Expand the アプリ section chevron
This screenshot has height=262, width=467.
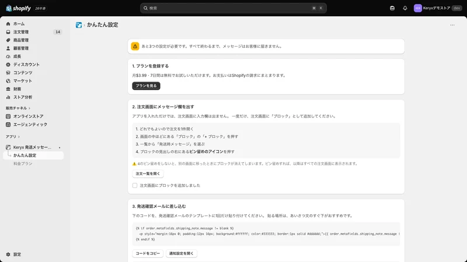19,137
